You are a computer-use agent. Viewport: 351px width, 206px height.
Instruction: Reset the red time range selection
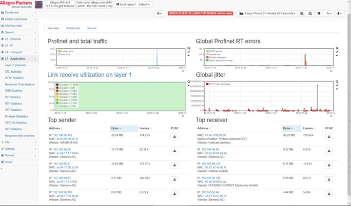(200, 14)
